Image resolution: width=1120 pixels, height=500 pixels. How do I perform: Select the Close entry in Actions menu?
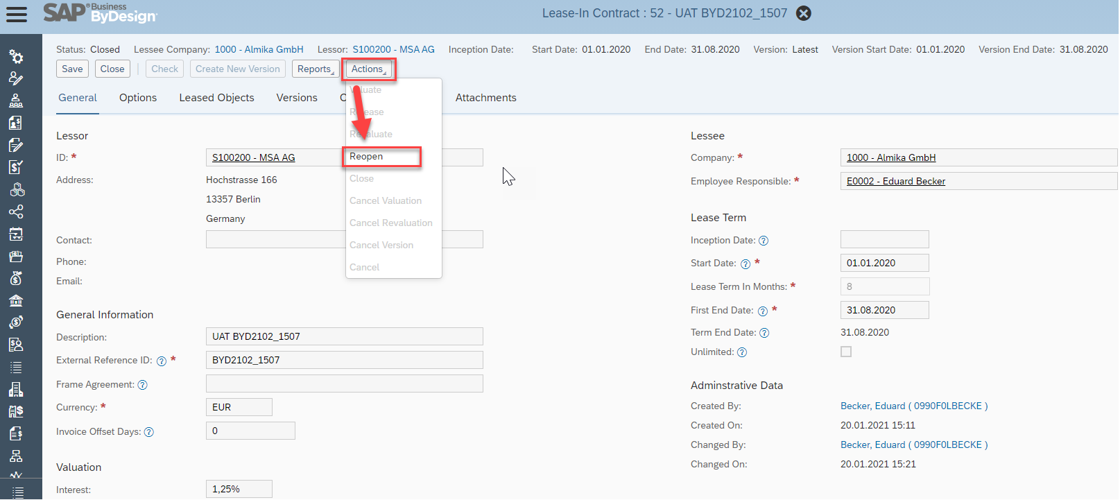pos(361,179)
